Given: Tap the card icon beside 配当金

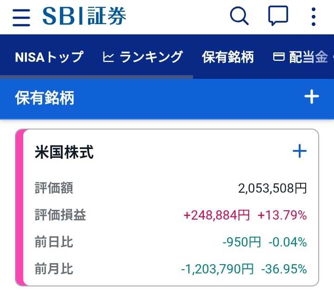Looking at the screenshot, I should 279,57.
